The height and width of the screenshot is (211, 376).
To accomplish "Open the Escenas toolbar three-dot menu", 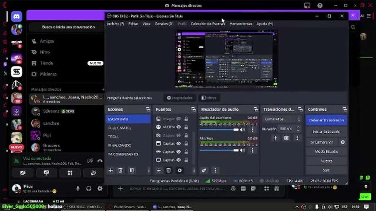I will click(x=149, y=170).
